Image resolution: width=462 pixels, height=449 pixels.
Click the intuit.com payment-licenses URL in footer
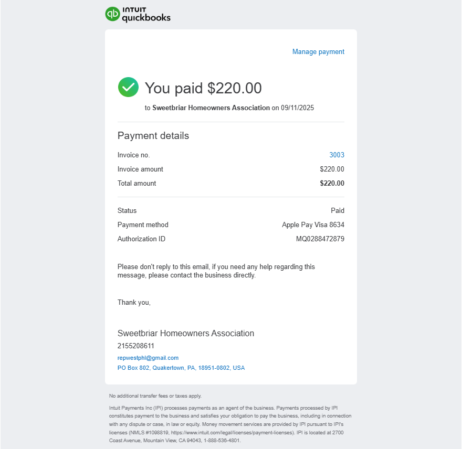tap(232, 433)
